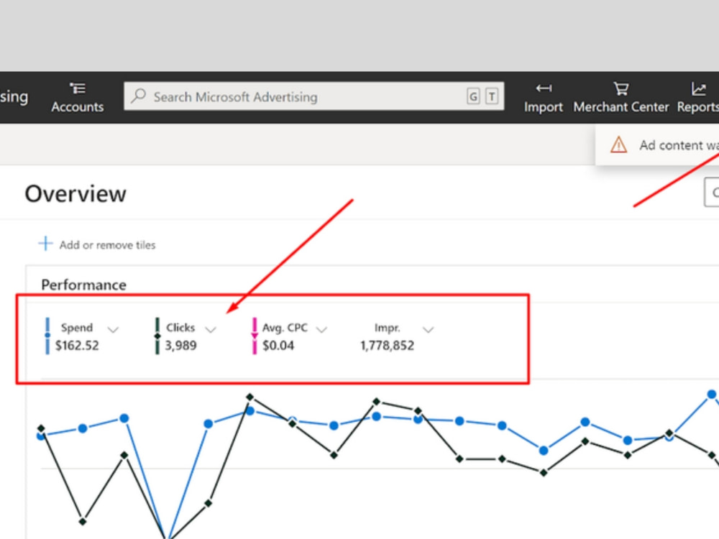Click the Import label in top bar
Screen dimensions: 719x539
pyautogui.click(x=544, y=107)
